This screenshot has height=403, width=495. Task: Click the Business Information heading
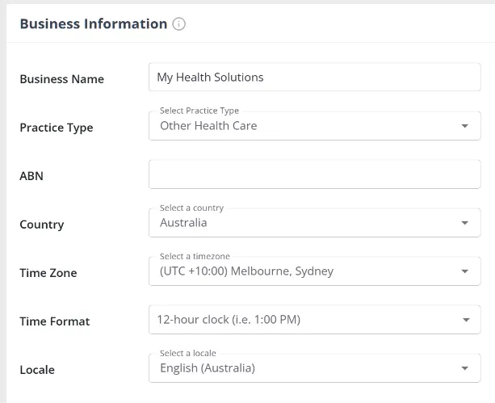pyautogui.click(x=94, y=24)
